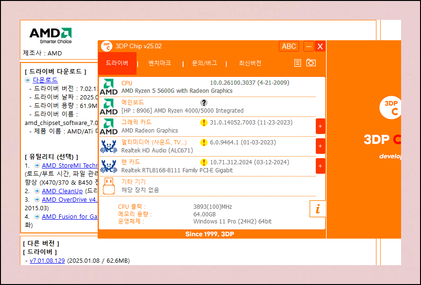This screenshot has width=421, height=285.
Task: Click warning icon beside graphics driver version
Action: point(204,123)
